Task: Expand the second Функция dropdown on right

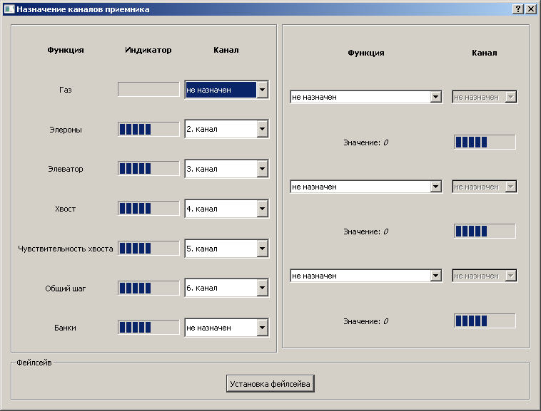Action: [x=366, y=187]
